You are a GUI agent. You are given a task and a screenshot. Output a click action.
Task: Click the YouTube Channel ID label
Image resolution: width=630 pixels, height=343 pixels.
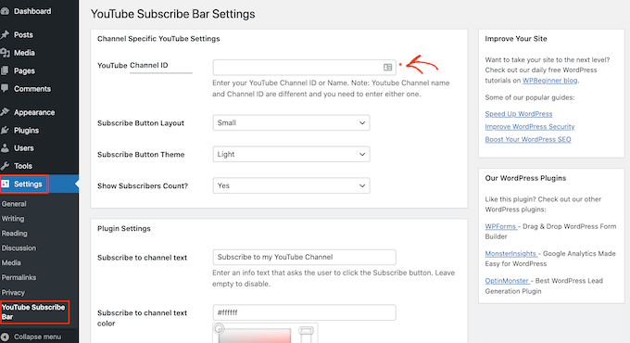[132, 65]
